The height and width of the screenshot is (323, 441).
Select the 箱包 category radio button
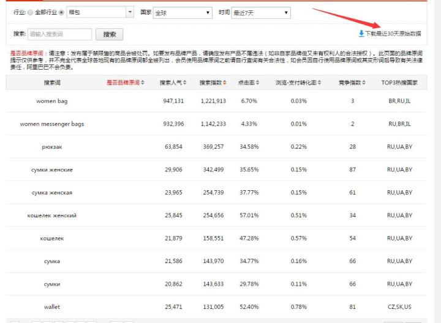tap(61, 12)
